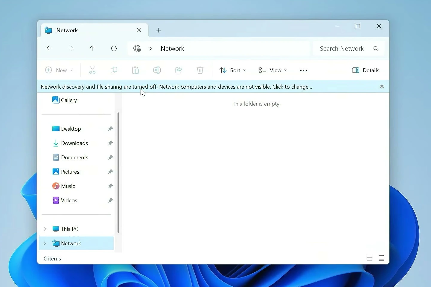Viewport: 431px width, 287px height.
Task: Expand the Network tree node
Action: point(45,243)
